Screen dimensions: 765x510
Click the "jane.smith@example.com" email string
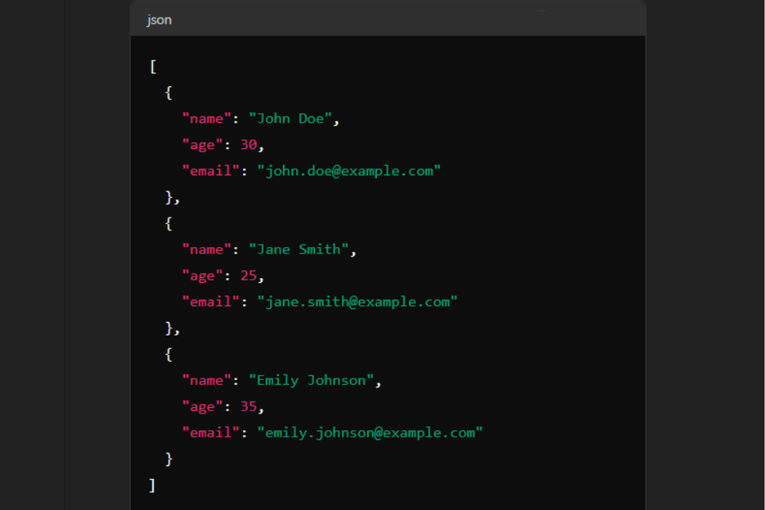[357, 301]
